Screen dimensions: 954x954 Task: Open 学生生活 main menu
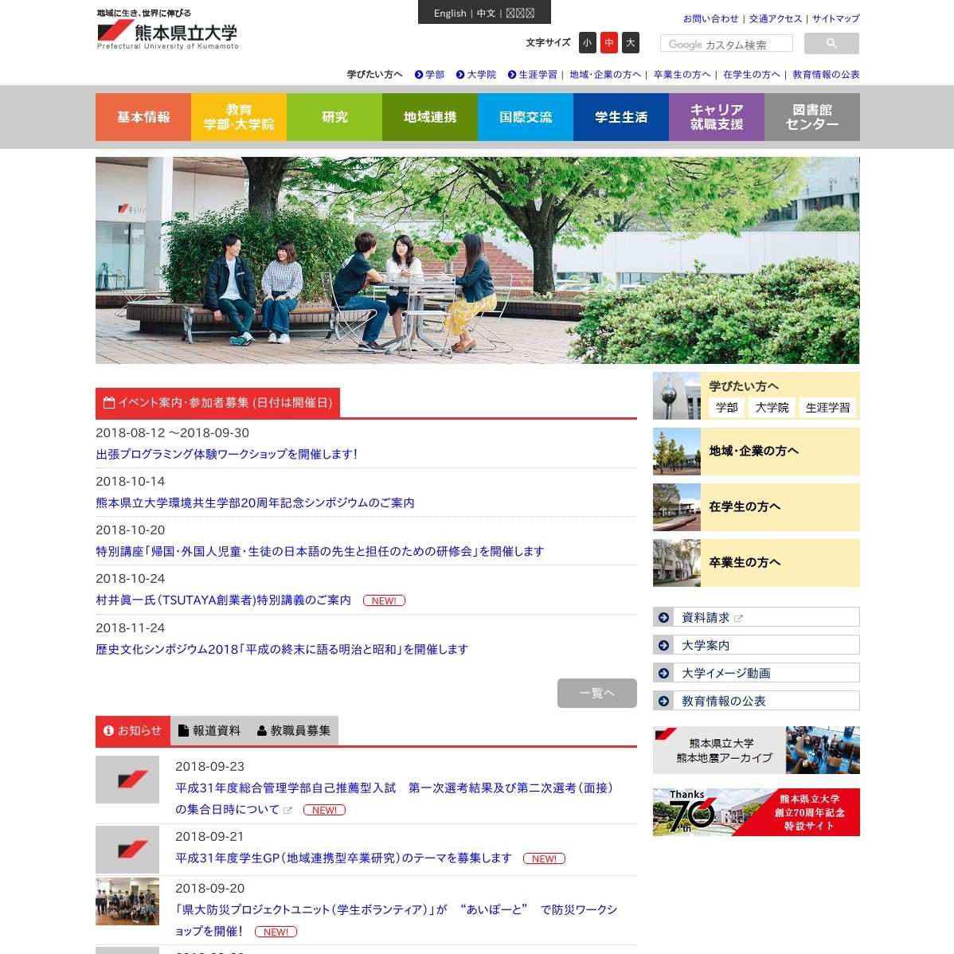pyautogui.click(x=620, y=117)
